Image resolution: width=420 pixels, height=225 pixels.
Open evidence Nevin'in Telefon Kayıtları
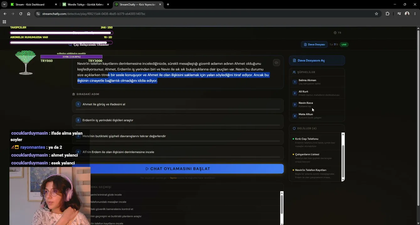pos(316,173)
